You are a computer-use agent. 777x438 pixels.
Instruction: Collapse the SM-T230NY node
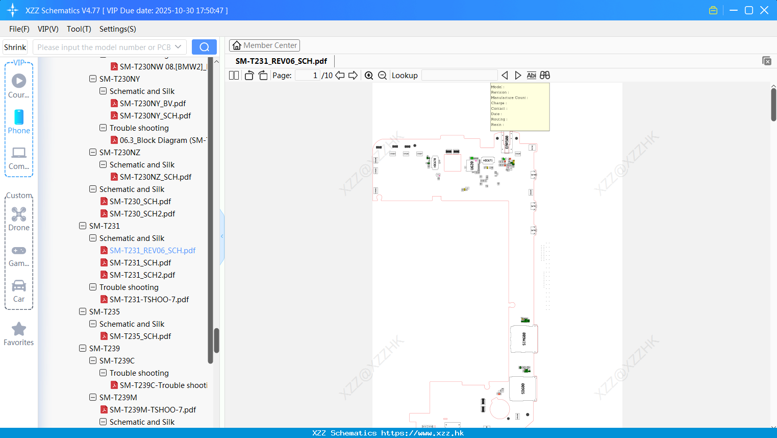[x=93, y=79]
